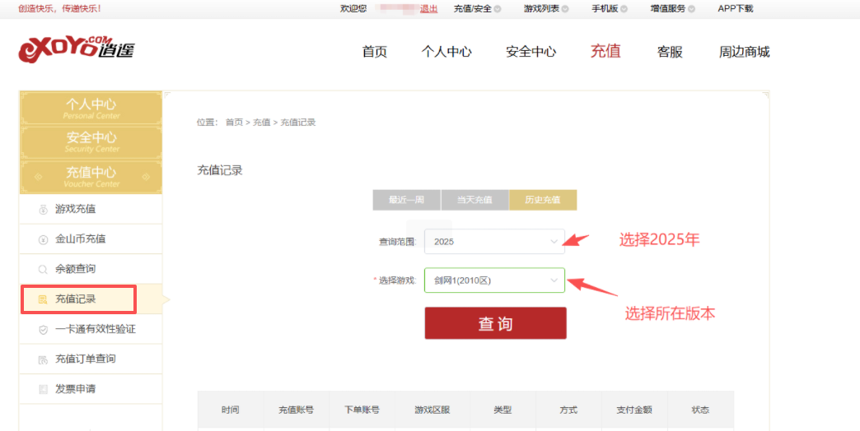Click the 发票申请 icon
This screenshot has width=860, height=431.
click(x=43, y=389)
